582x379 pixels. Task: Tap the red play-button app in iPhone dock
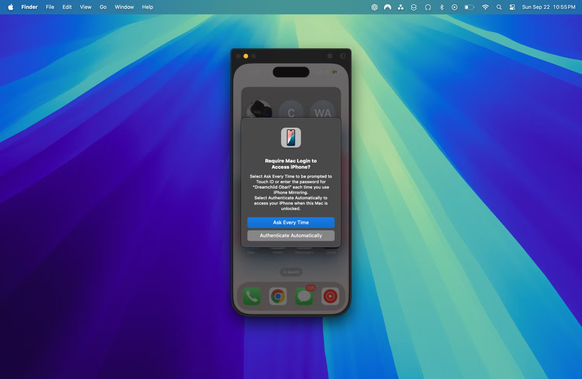point(330,296)
